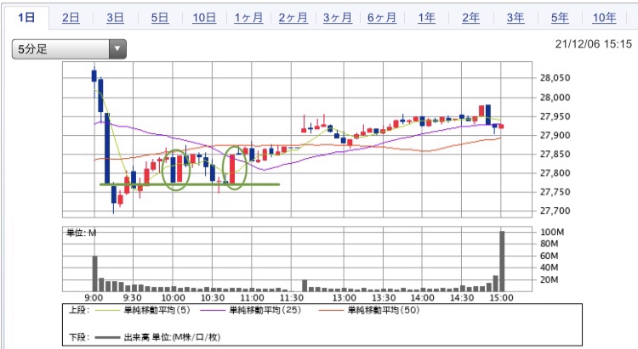The image size is (638, 349).
Task: Click the 20M volume axis label
Action: (550, 280)
